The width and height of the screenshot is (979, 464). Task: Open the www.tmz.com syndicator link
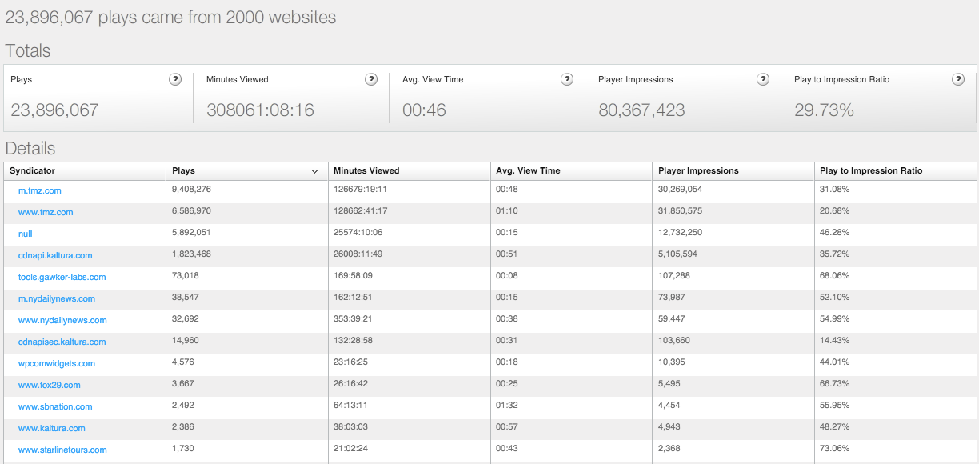(x=46, y=212)
